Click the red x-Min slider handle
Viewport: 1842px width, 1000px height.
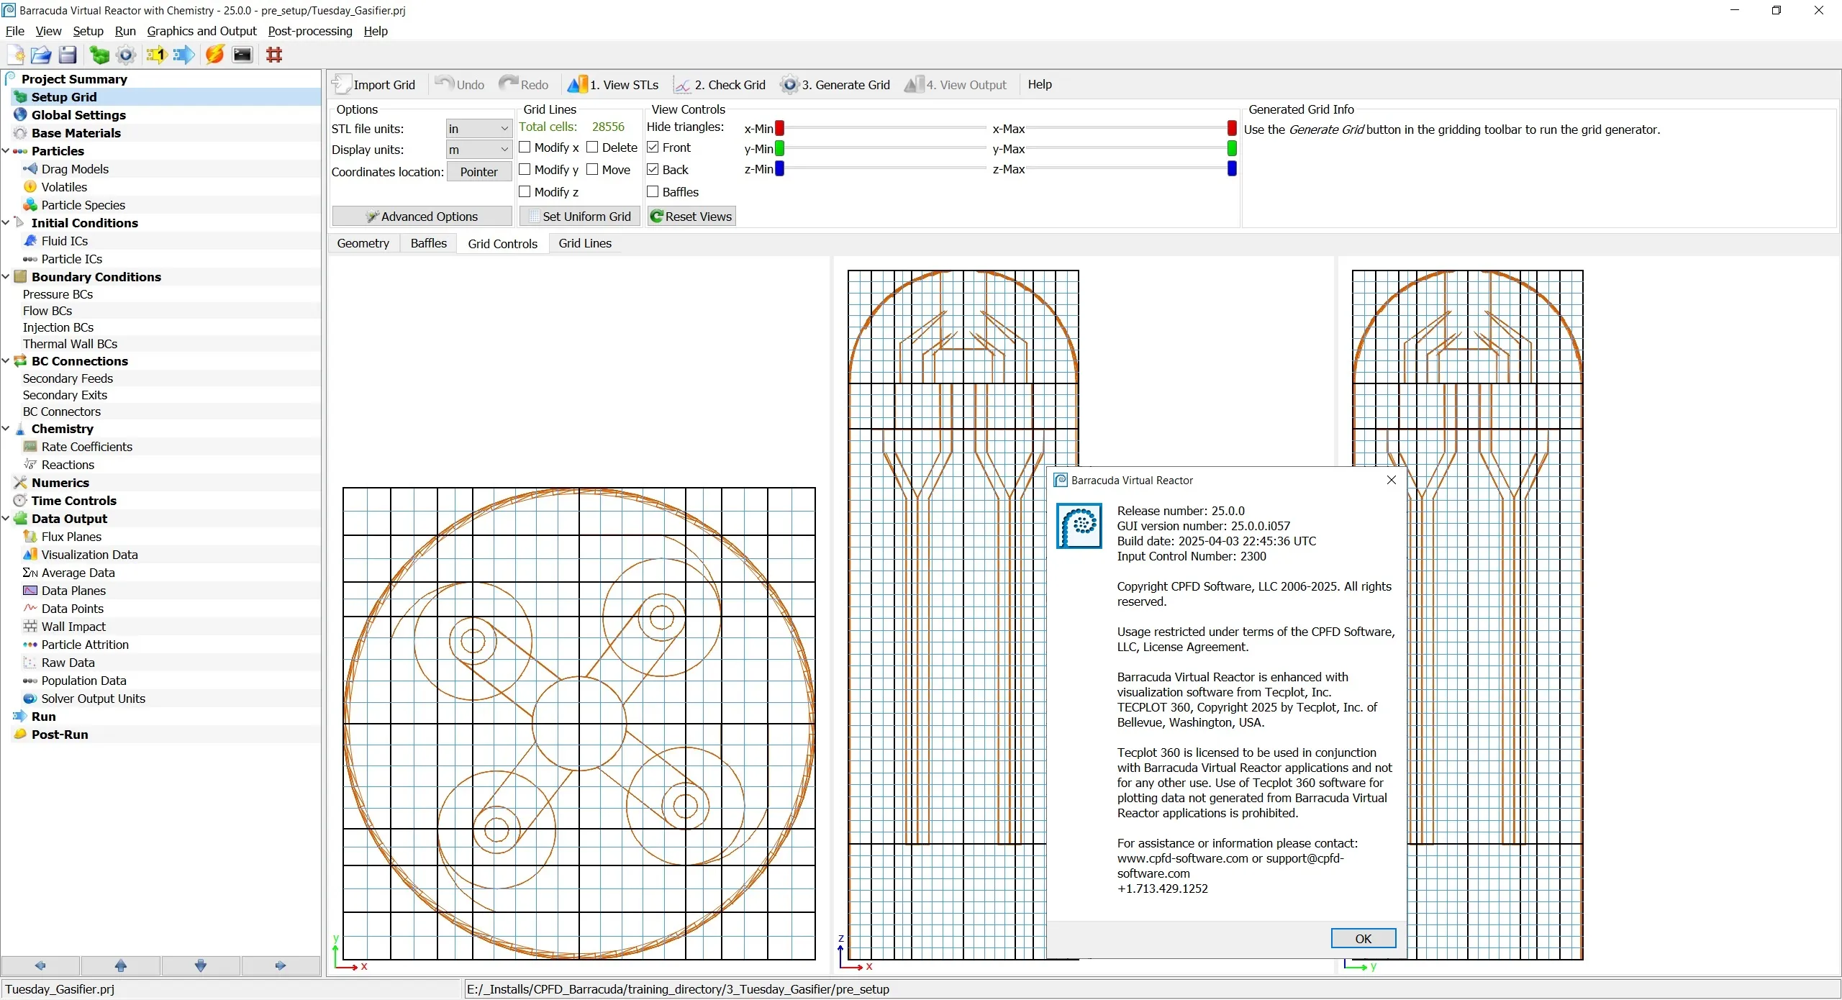779,128
